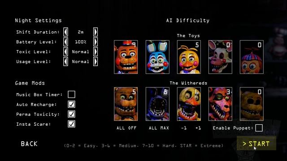Click the difficulty legend text
287x161 pixels.
tap(143, 146)
